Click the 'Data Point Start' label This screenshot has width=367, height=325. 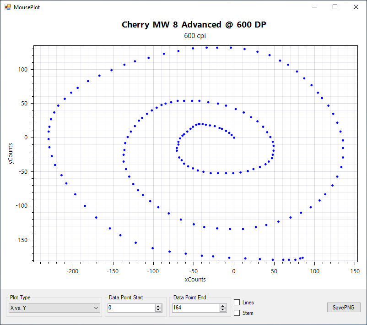pyautogui.click(x=126, y=297)
